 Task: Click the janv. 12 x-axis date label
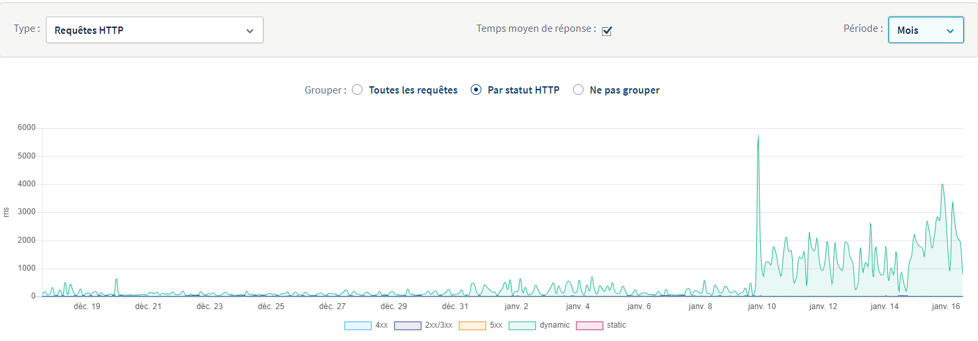click(x=823, y=307)
